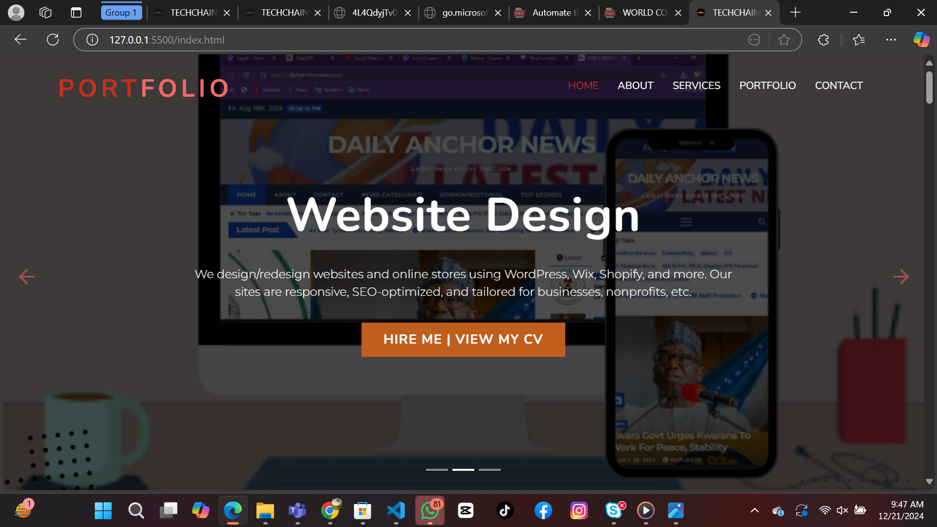Navigate to the SERVICES menu item
The height and width of the screenshot is (527, 937).
click(x=696, y=85)
